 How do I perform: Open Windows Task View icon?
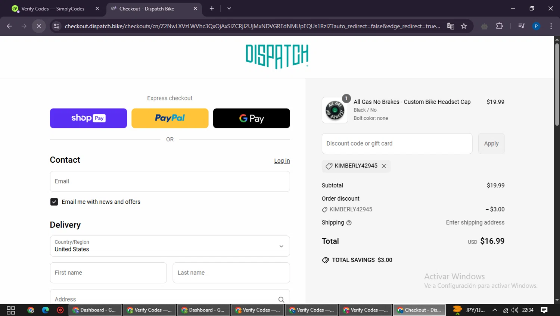(x=11, y=310)
